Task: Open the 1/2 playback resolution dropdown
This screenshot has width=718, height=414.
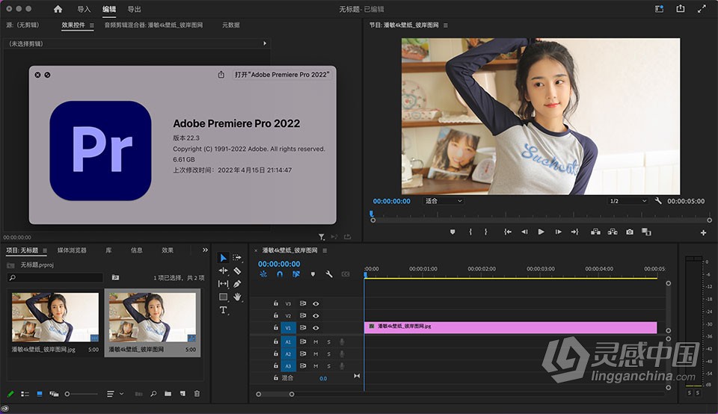Action: click(x=628, y=201)
